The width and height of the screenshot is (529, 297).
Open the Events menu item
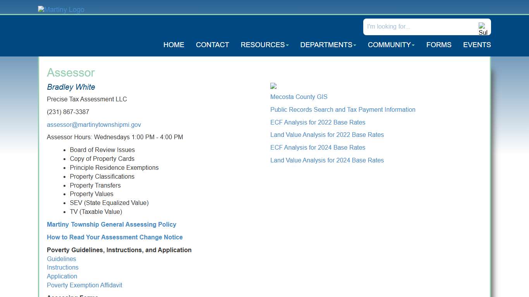477,45
